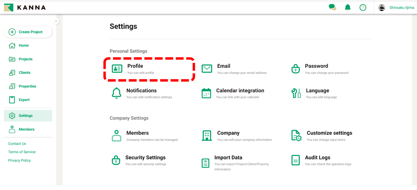Collapse the left sidebar with chevron
417x190 pixels.
point(56,21)
